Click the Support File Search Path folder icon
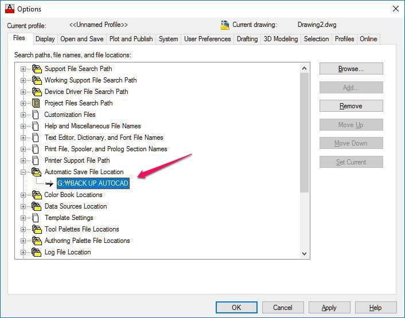Image resolution: width=405 pixels, height=318 pixels. (37, 69)
